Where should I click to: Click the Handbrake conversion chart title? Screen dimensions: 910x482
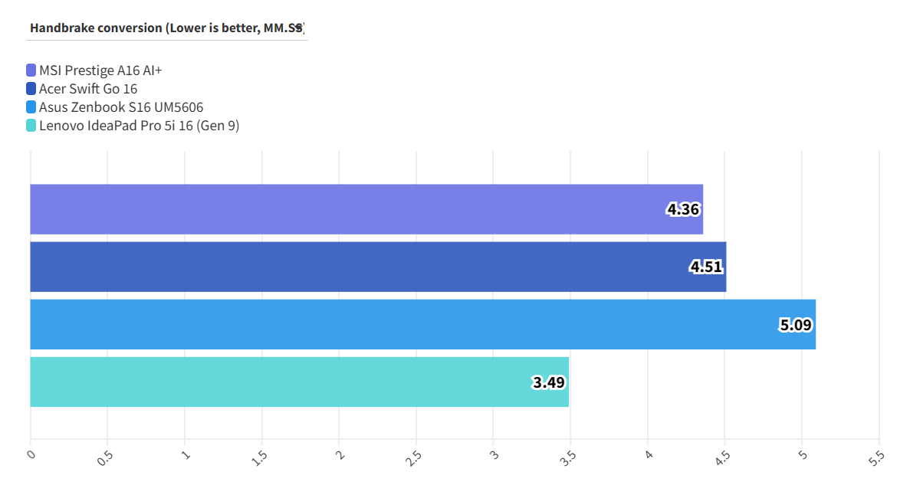click(x=166, y=28)
